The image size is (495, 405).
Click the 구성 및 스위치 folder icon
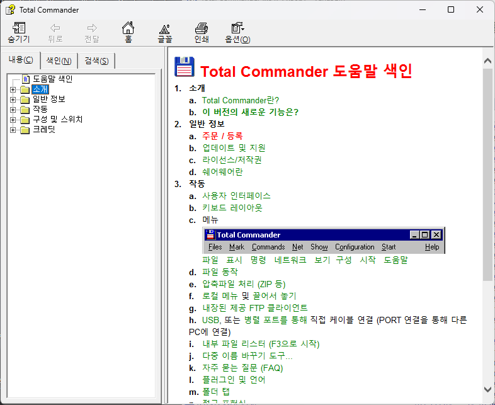pyautogui.click(x=25, y=120)
